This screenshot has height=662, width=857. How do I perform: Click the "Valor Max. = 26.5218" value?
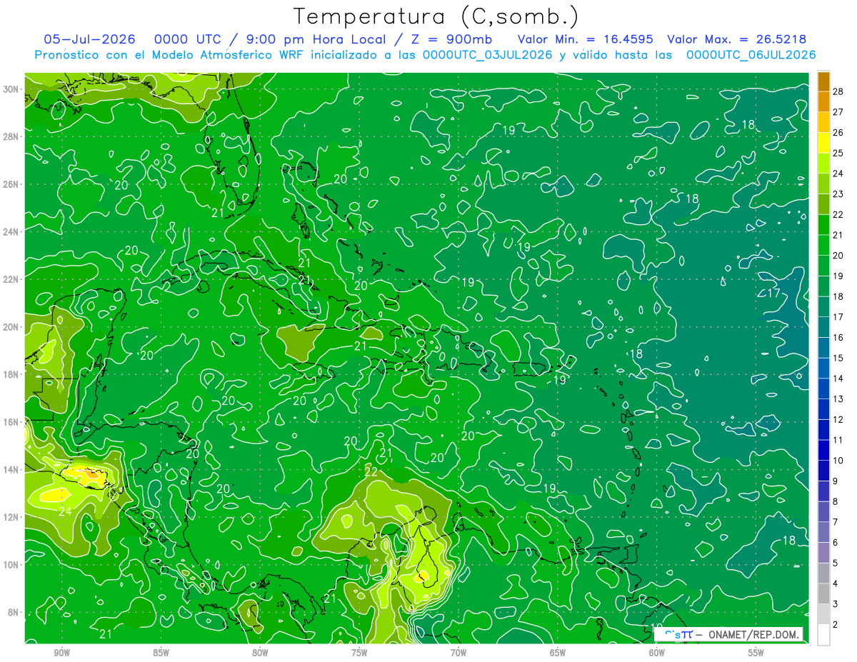(x=737, y=40)
